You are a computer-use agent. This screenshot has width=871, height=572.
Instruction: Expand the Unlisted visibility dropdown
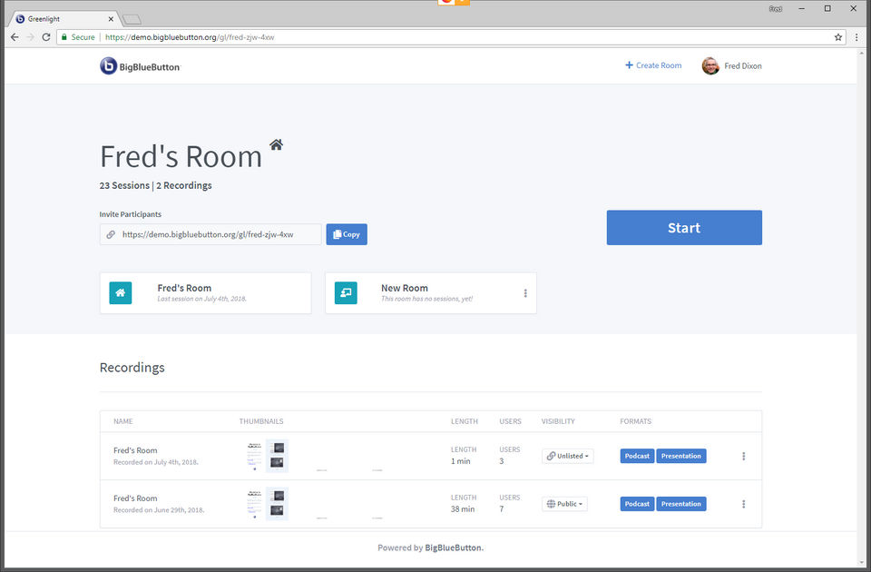pyautogui.click(x=568, y=456)
